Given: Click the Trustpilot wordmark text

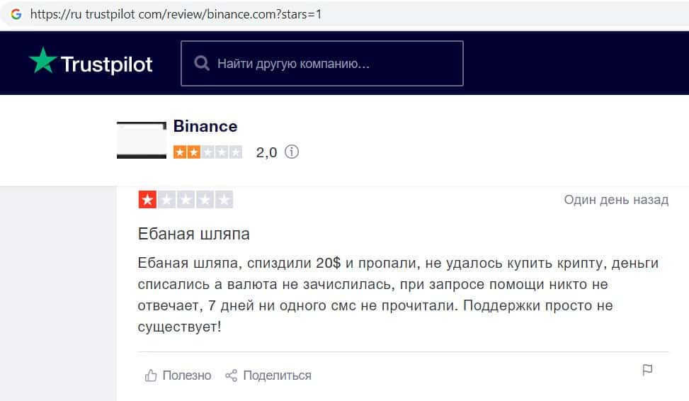Looking at the screenshot, I should coord(106,64).
